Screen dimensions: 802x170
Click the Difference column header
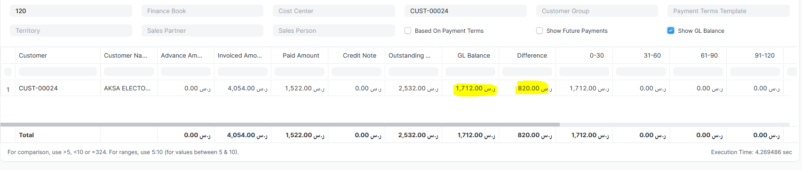pos(532,55)
